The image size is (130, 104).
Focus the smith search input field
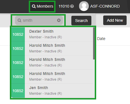pyautogui.click(x=39, y=20)
